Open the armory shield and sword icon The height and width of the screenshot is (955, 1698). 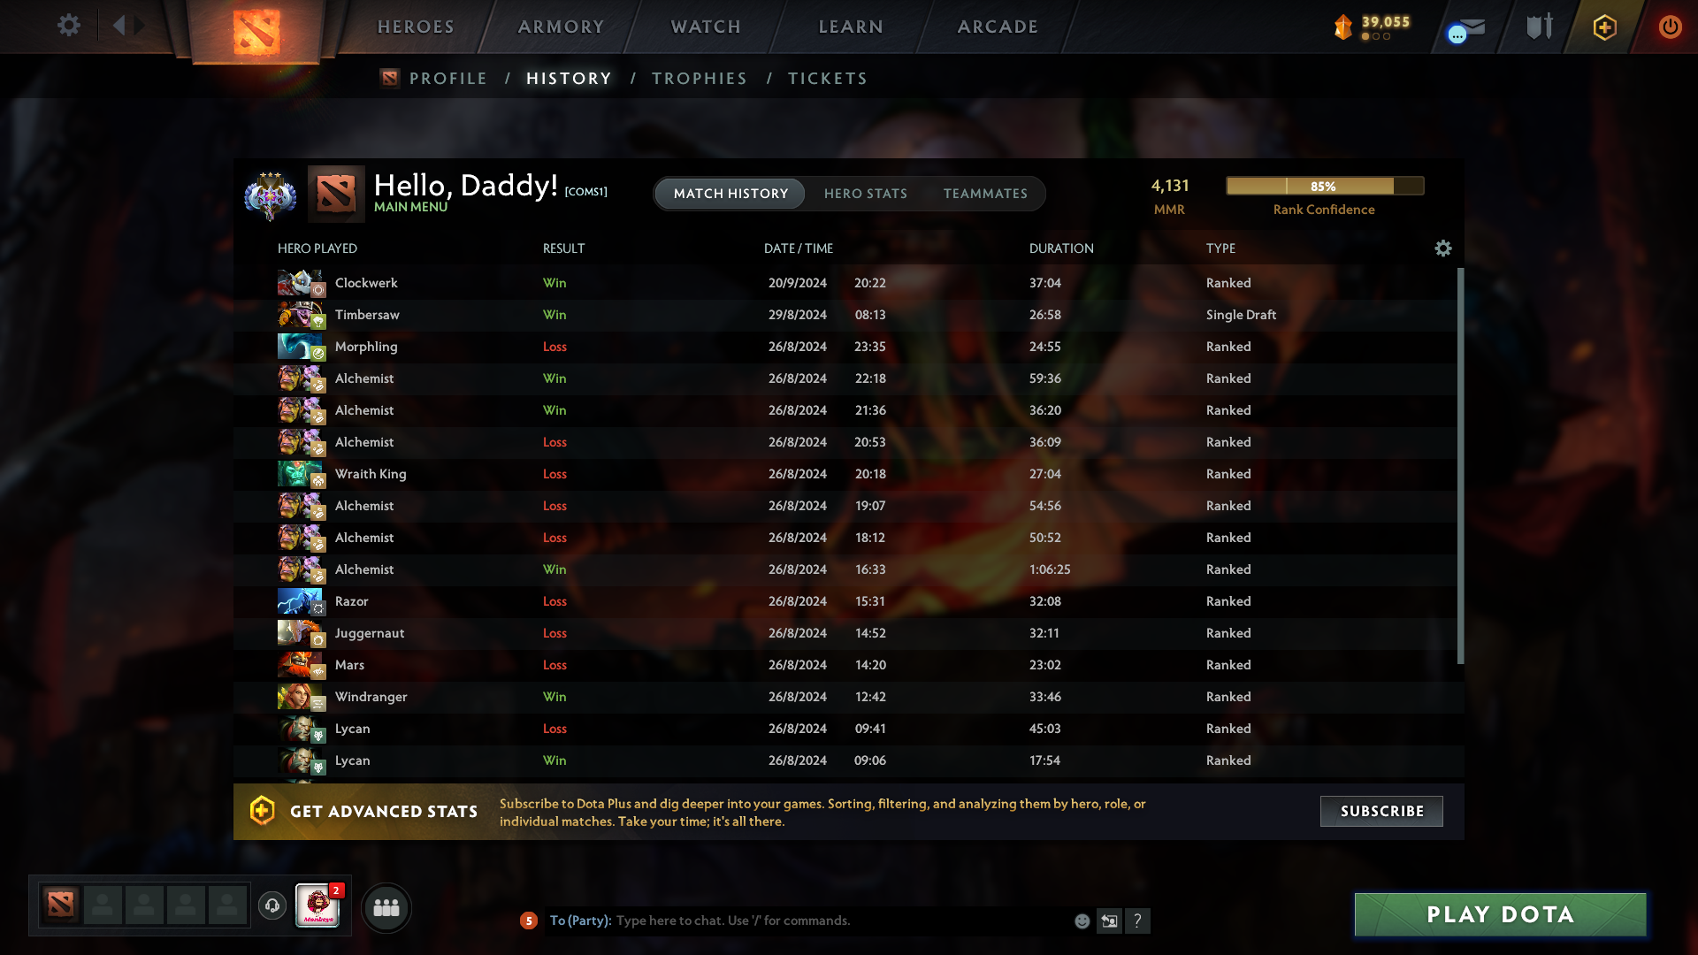click(1540, 27)
